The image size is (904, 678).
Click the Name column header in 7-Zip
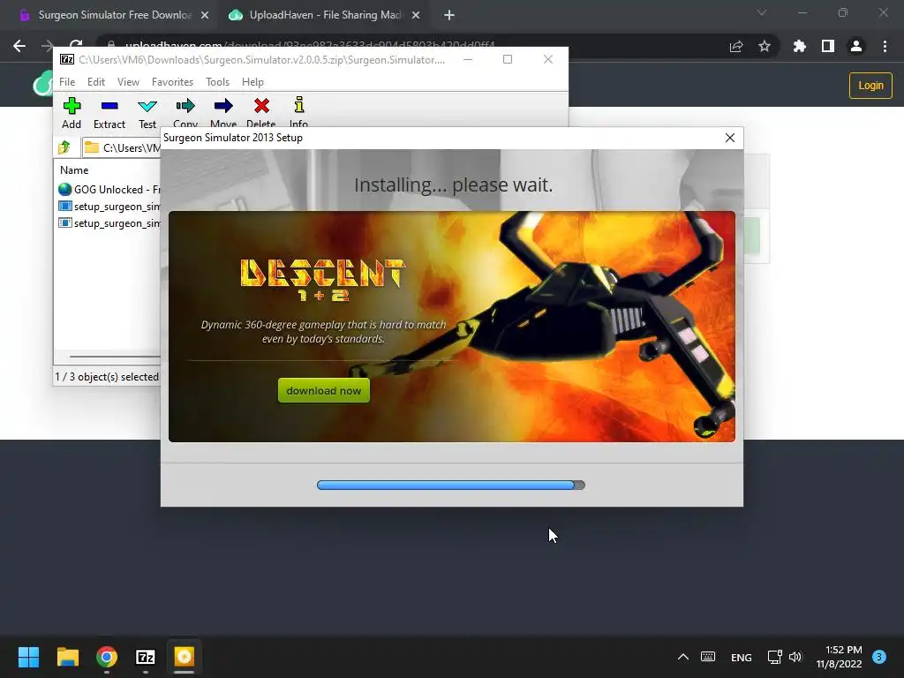(x=74, y=170)
